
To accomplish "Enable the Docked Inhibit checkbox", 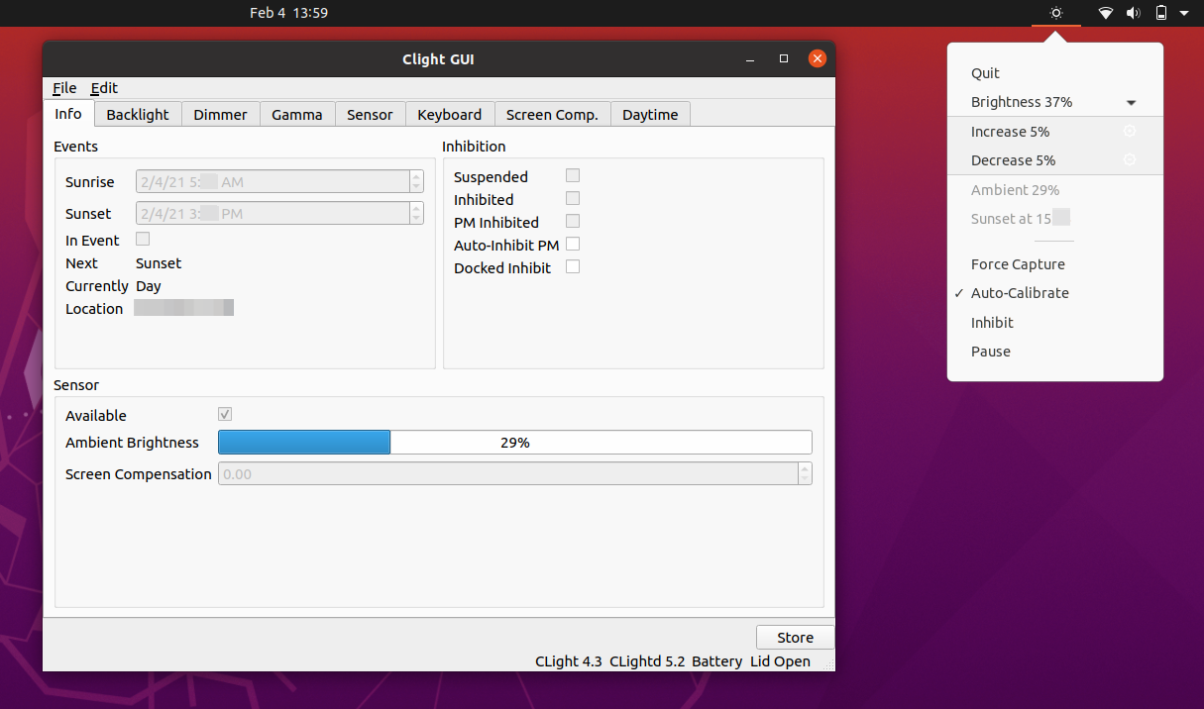I will point(573,266).
